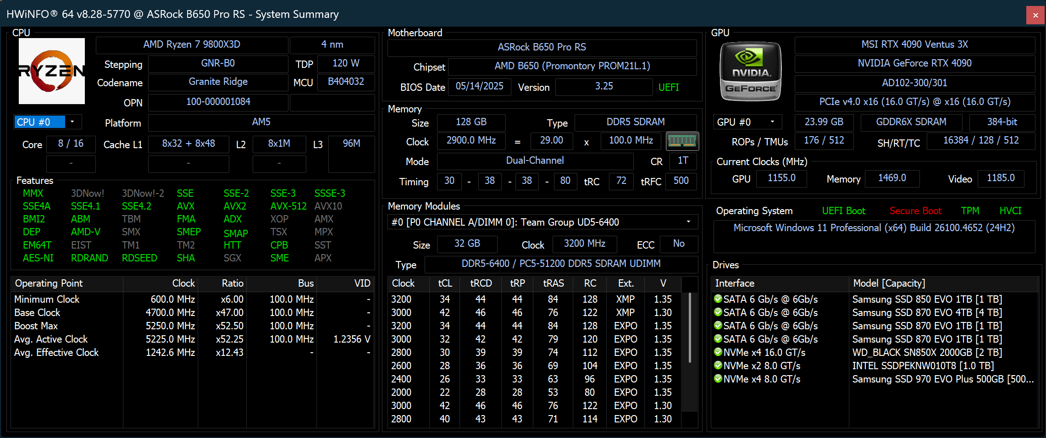
Task: Click the tRFC value 500
Action: [x=681, y=181]
